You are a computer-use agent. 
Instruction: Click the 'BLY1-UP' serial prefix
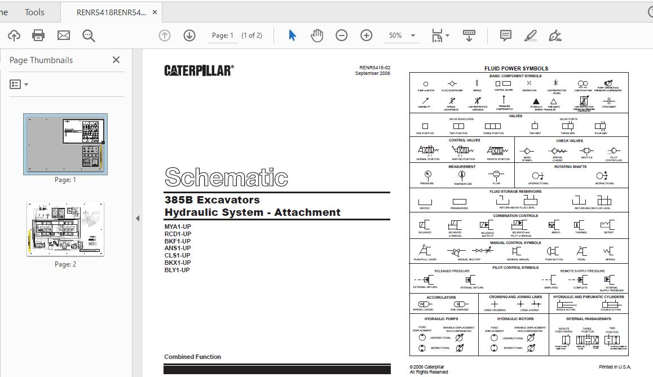(x=177, y=270)
